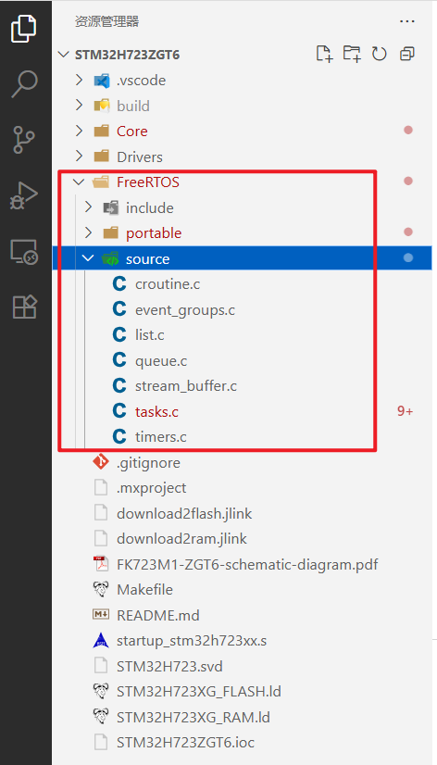Open the Run and Debug icon

point(24,195)
